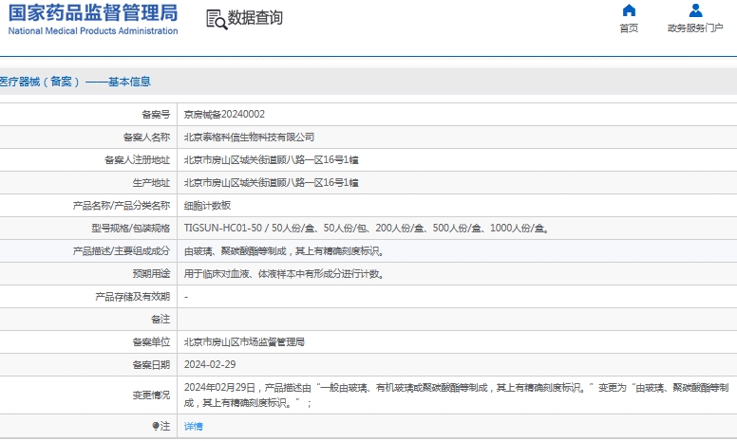Click the 医疗器械(备案)基本信息 header

point(75,82)
